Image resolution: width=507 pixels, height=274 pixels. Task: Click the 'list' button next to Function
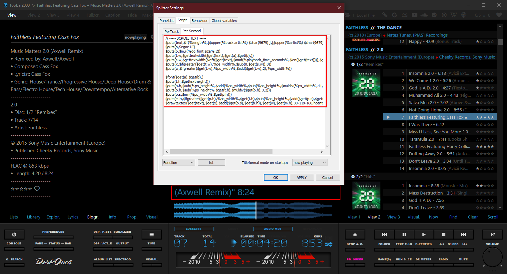pyautogui.click(x=211, y=163)
